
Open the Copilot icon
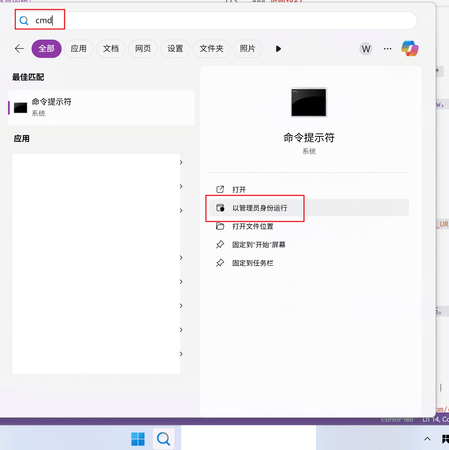410,48
